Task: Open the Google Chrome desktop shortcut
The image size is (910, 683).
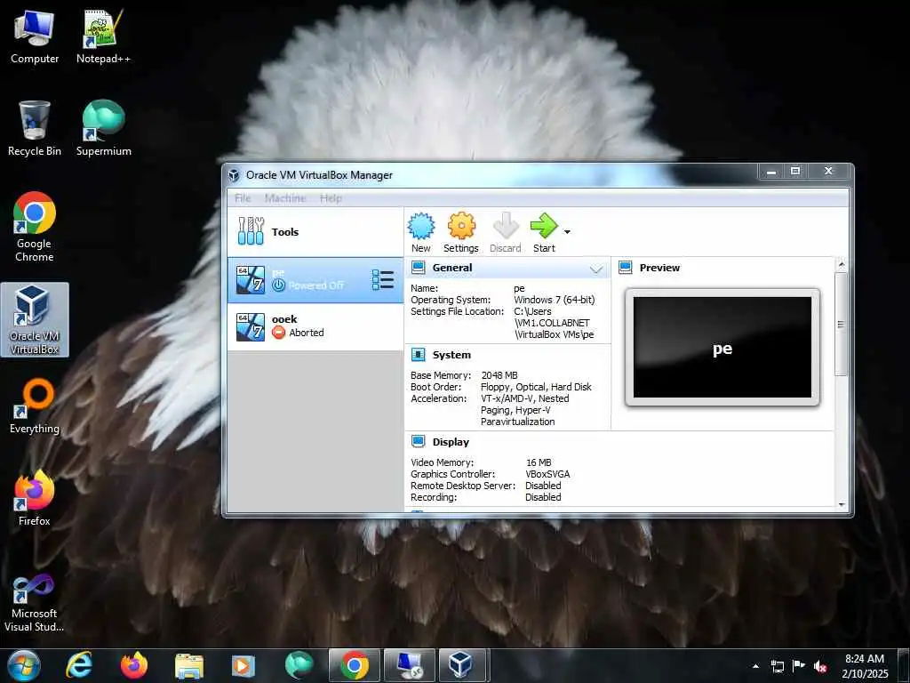Action: point(35,227)
